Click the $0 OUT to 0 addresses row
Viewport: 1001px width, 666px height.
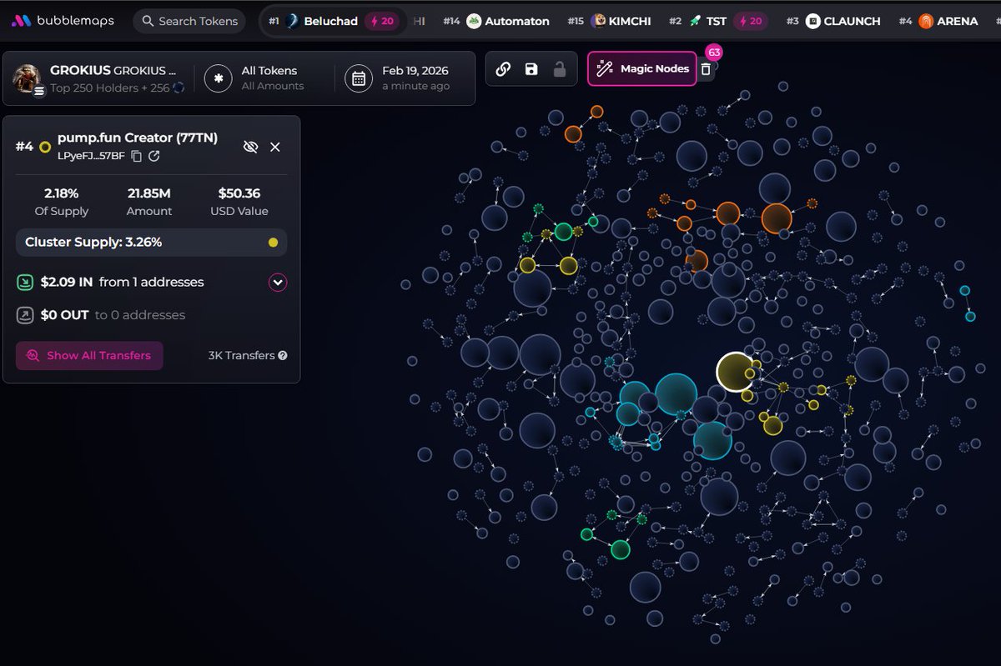(101, 315)
